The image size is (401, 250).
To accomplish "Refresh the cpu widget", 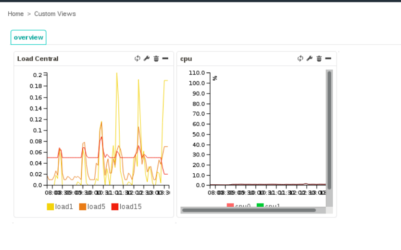I will (300, 59).
